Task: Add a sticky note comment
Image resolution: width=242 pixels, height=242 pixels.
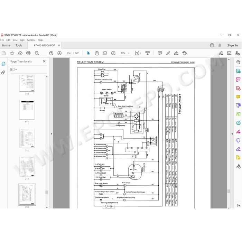Action: pos(160,53)
